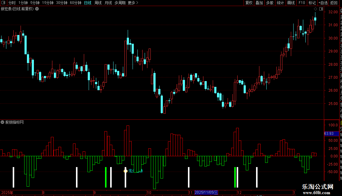Switch to 周线 weekly chart

click(x=98, y=3)
